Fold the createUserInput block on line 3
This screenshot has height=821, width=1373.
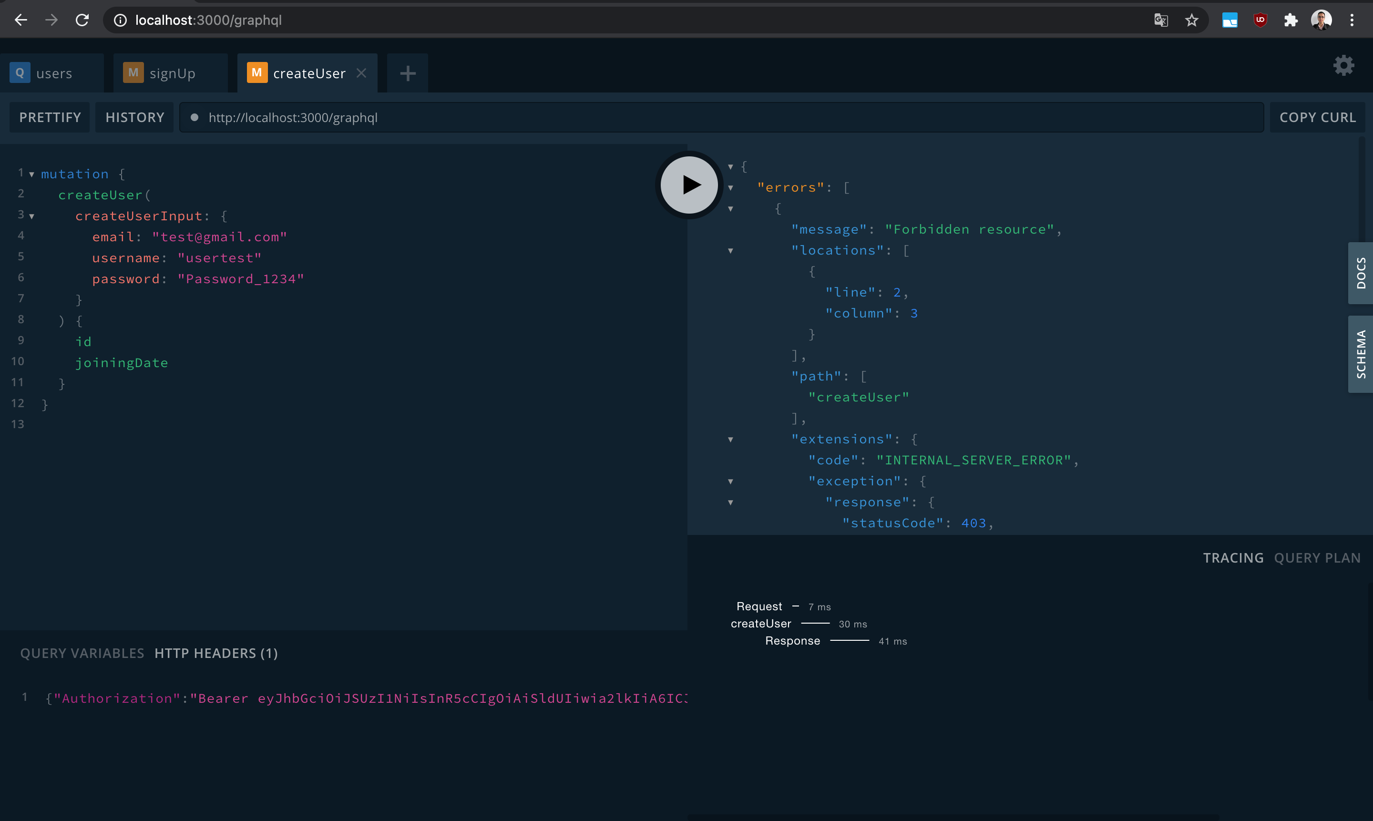(32, 216)
